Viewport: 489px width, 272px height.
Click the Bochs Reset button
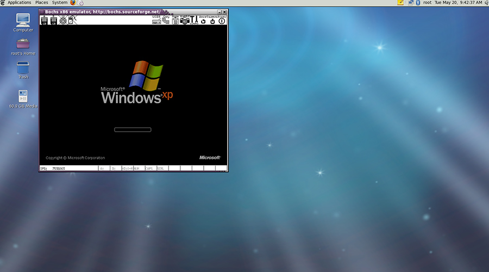[x=203, y=20]
